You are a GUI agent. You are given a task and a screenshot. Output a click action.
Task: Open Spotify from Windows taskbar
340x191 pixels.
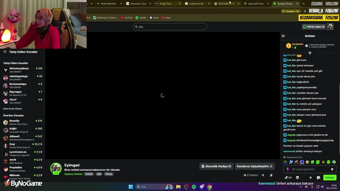[194, 187]
